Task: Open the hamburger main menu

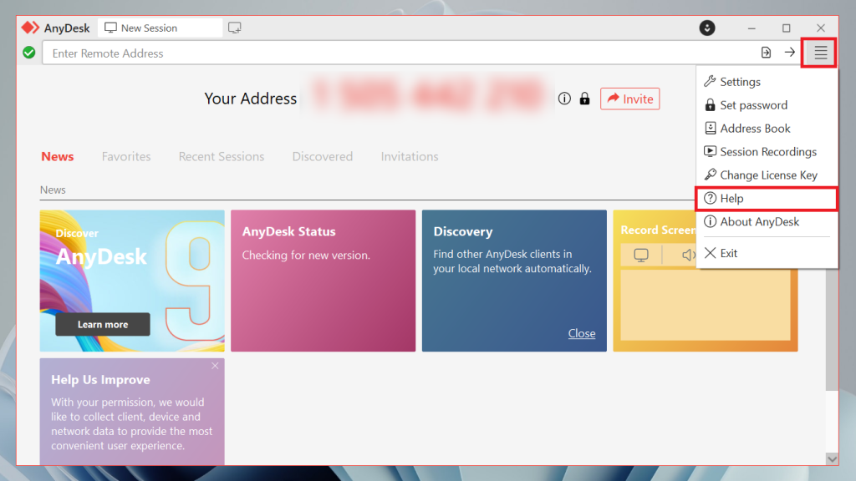Action: click(818, 53)
